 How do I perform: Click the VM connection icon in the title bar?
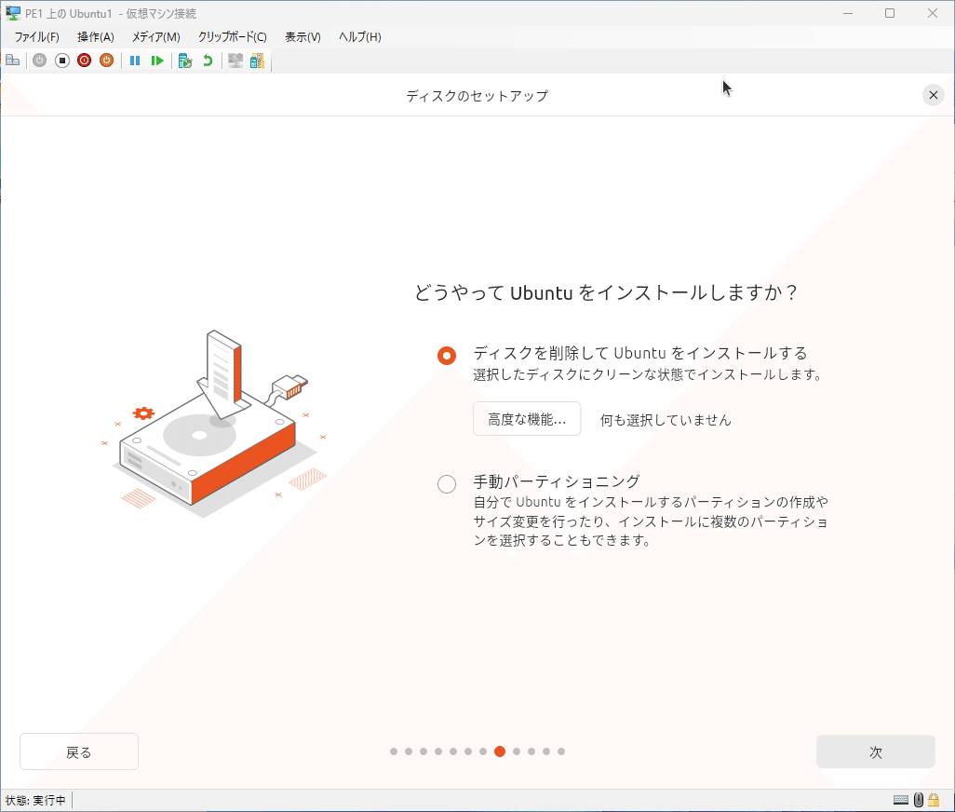(x=13, y=13)
